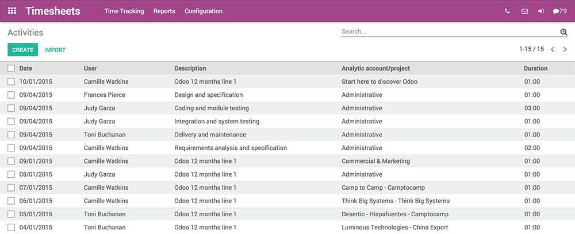Open the Time Tracking menu
The height and width of the screenshot is (234, 575).
[x=124, y=11]
